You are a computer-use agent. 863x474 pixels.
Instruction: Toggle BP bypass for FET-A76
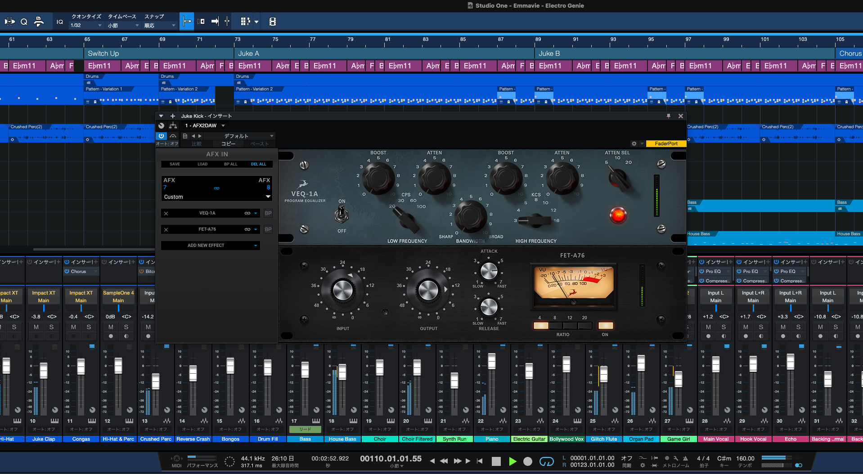pos(268,229)
